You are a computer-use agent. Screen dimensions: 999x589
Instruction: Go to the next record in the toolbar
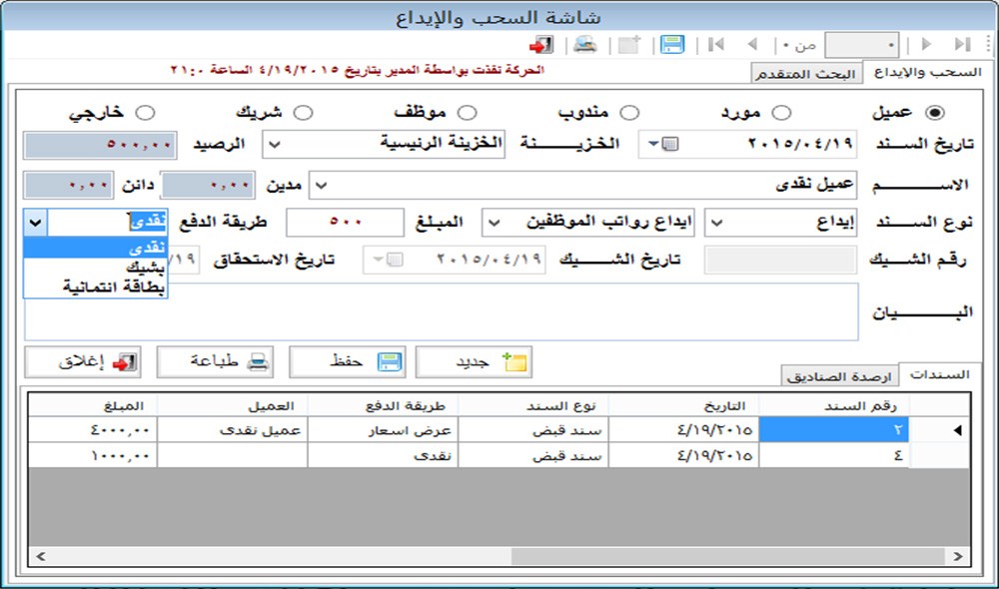927,45
